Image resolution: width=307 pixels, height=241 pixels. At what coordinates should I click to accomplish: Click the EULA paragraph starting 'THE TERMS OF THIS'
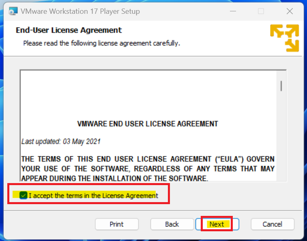[x=148, y=168]
